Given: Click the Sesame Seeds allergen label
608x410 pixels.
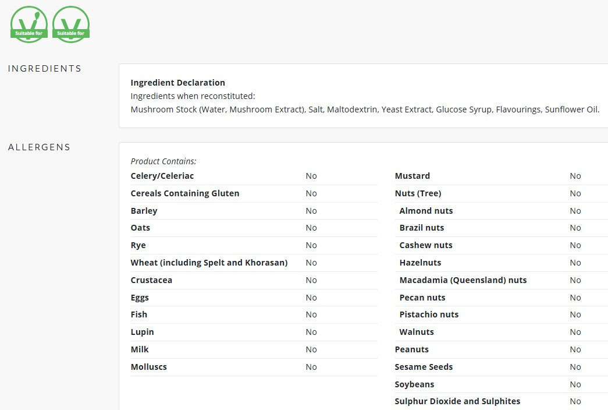Looking at the screenshot, I should click(x=424, y=367).
